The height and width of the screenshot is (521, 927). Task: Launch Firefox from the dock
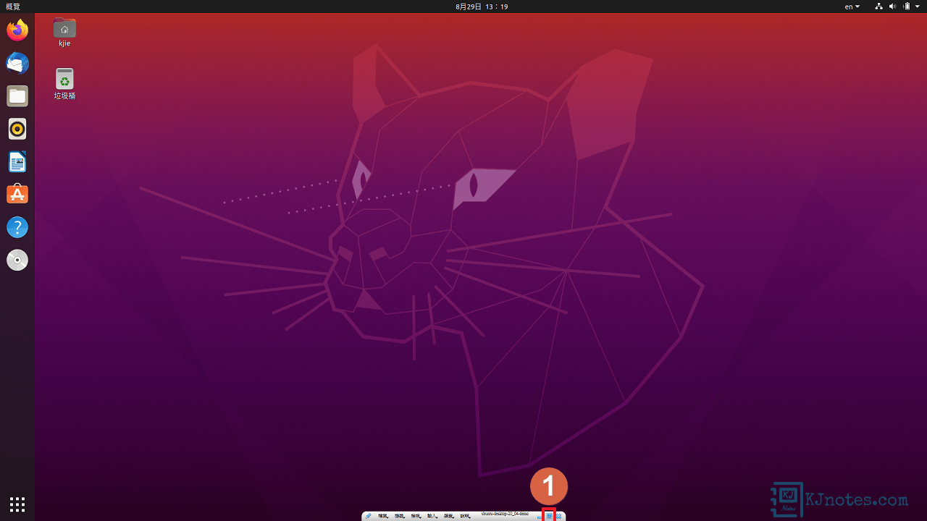[x=17, y=30]
